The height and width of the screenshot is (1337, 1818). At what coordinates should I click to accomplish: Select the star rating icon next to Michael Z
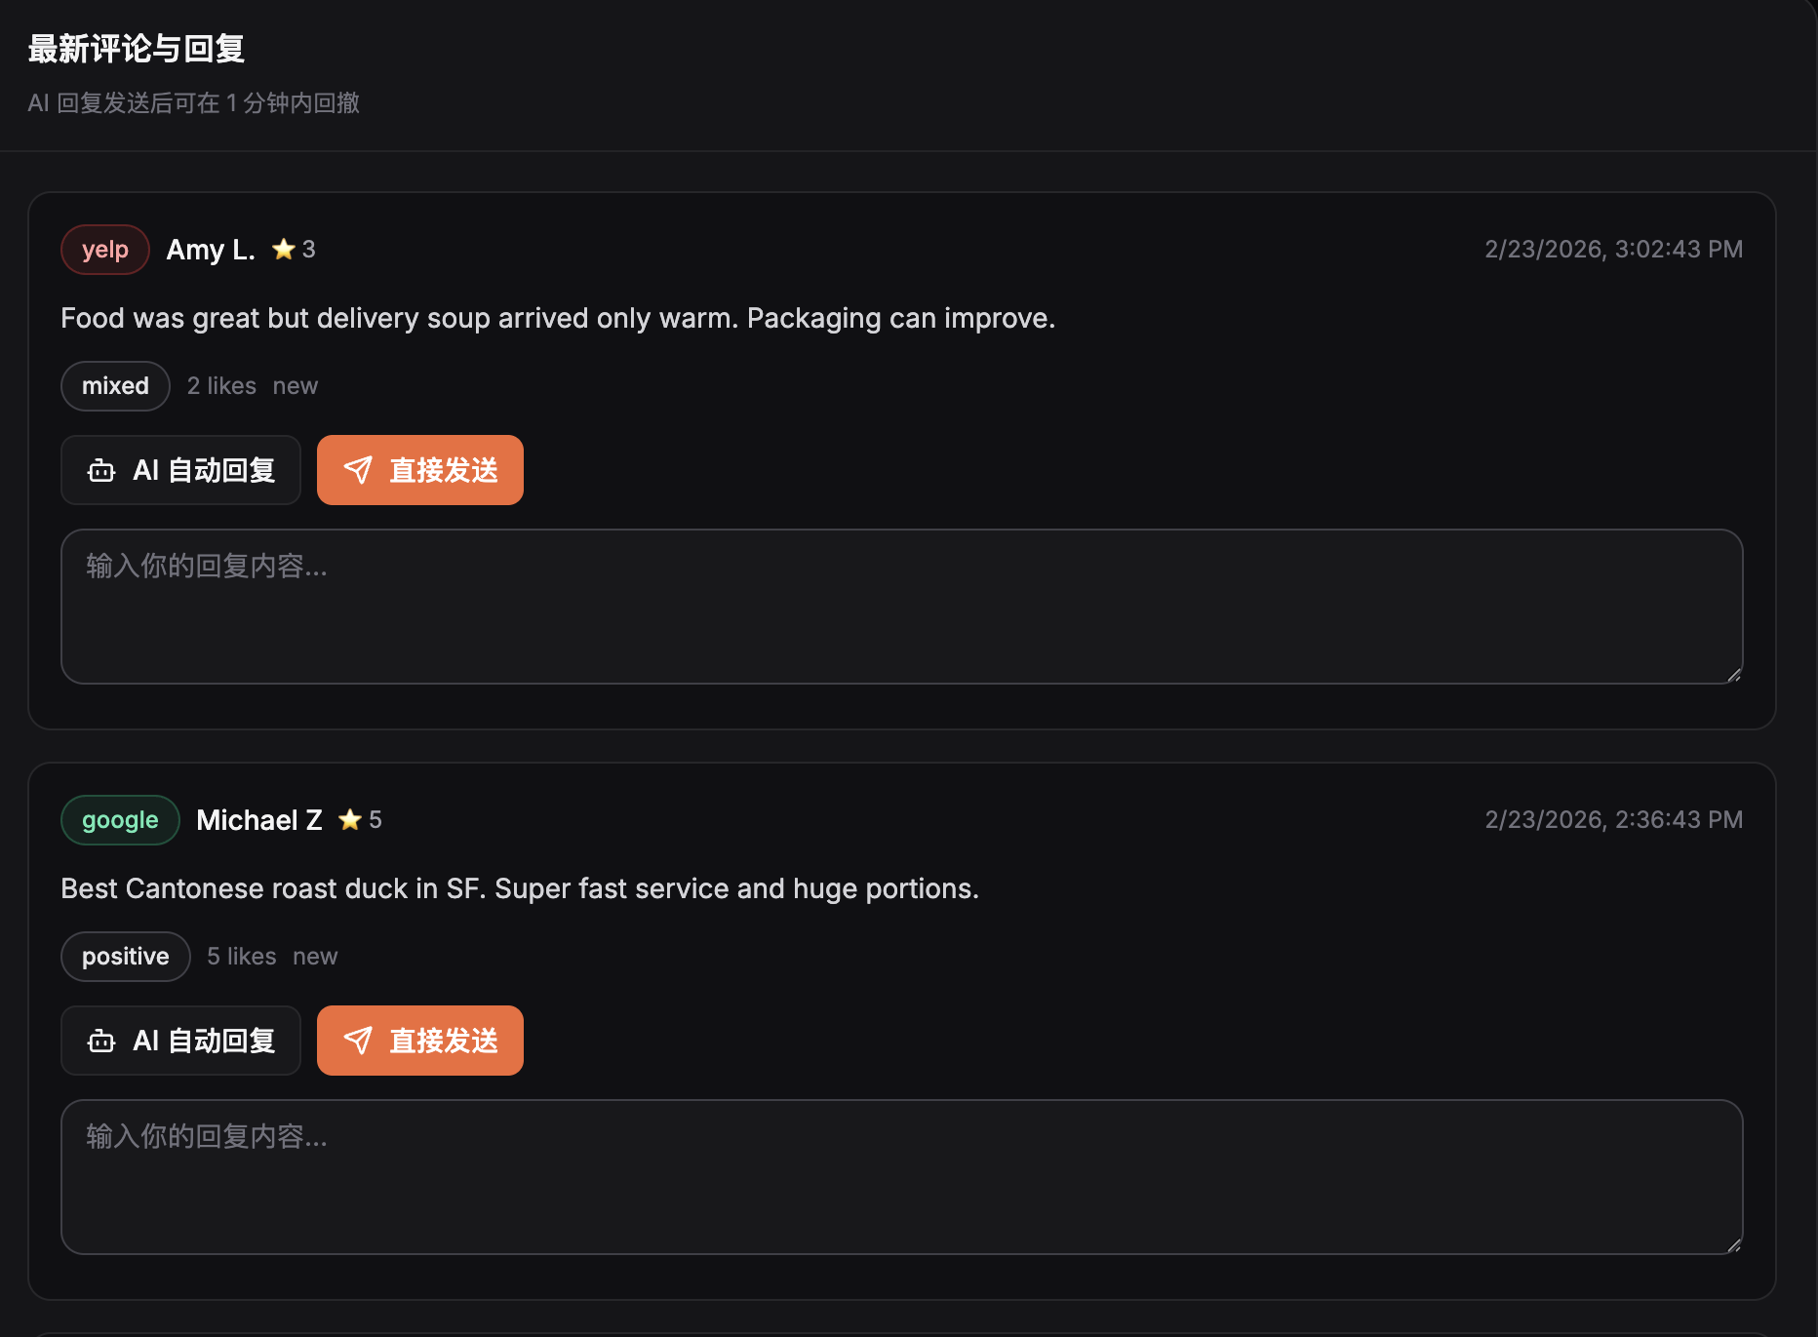(x=349, y=819)
